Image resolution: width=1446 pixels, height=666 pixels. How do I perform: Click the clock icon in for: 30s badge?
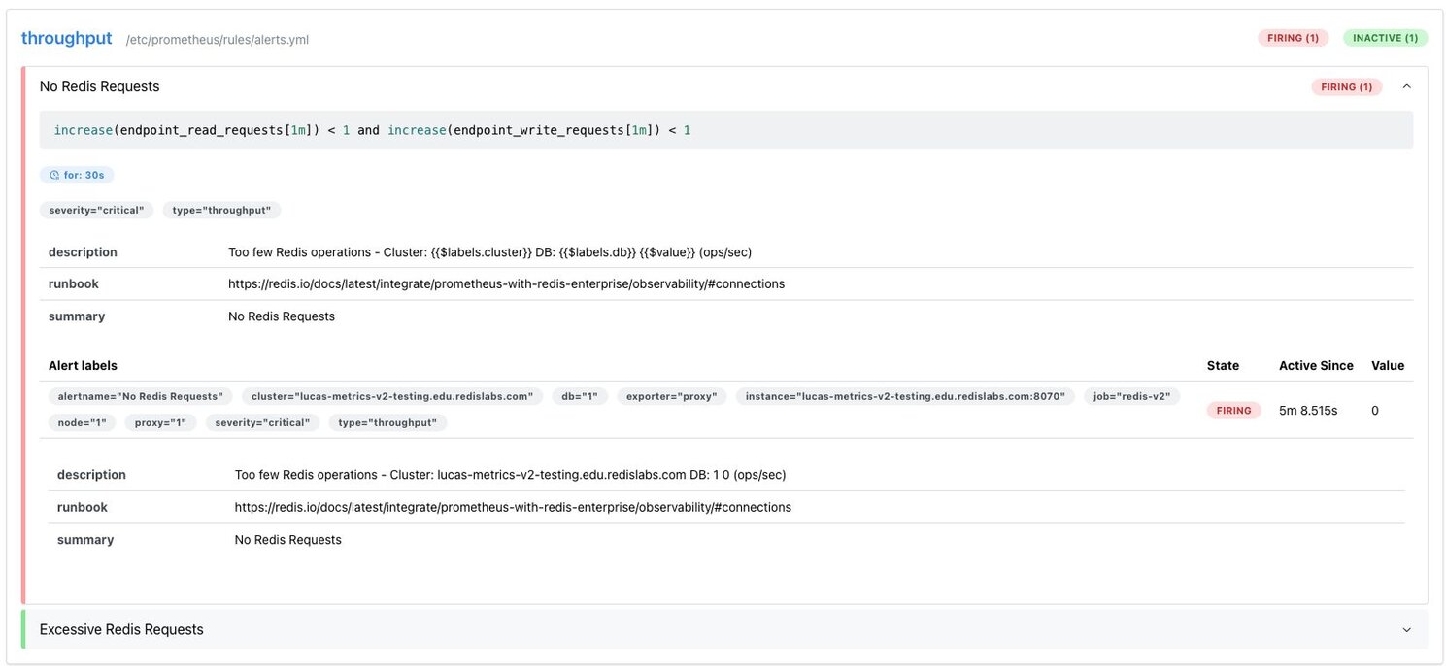pos(55,176)
